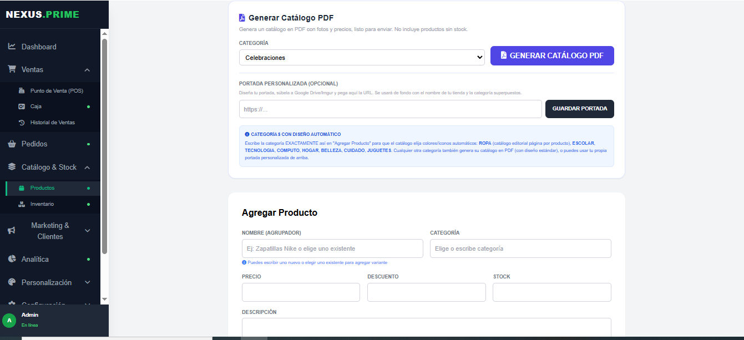Click the sidebar scrollbar up arrow
Viewport: 744px width, 340px height.
pyautogui.click(x=104, y=33)
